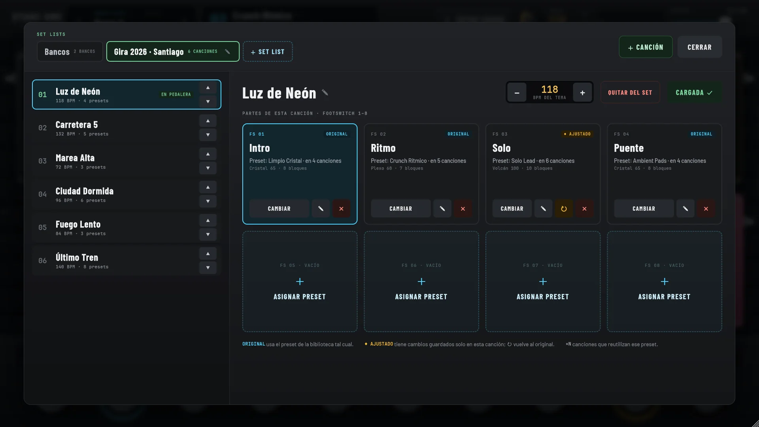Viewport: 759px width, 427px height.
Task: Select the Ciudad Dormida song row
Action: pos(126,194)
